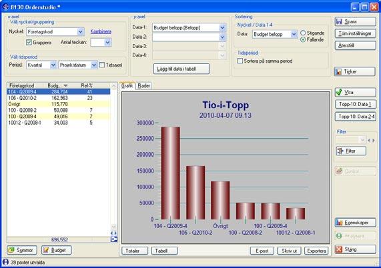The width and height of the screenshot is (381, 268).
Task: Click the Stäng red X button
Action: click(355, 249)
